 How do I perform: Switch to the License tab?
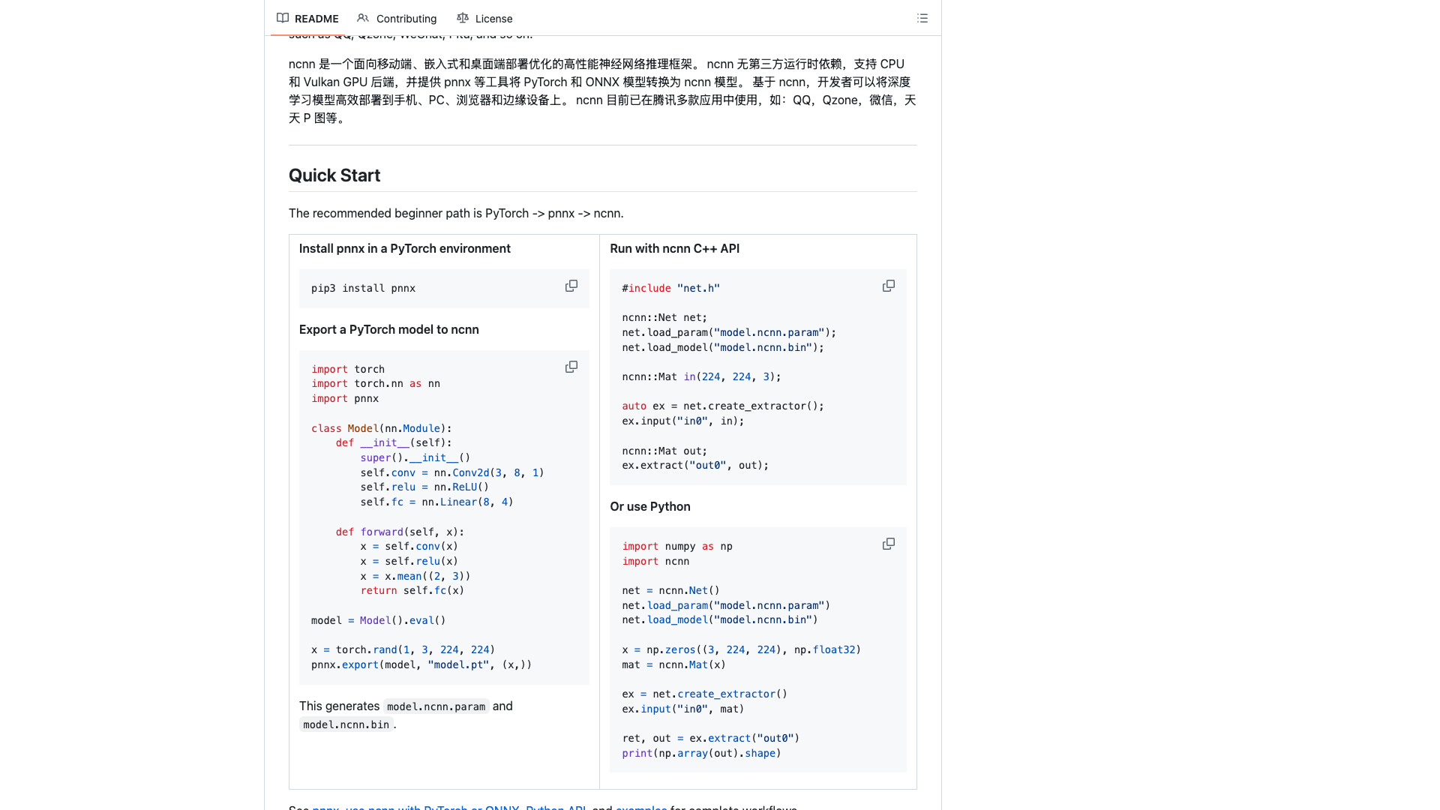pyautogui.click(x=484, y=18)
